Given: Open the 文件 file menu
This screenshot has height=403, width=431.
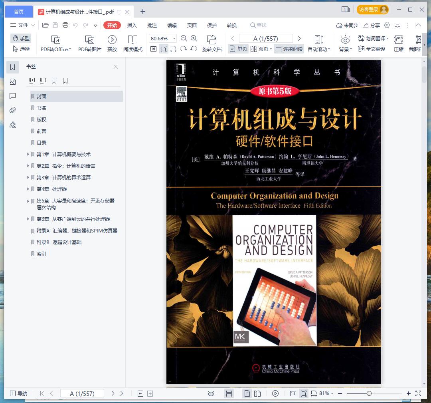Looking at the screenshot, I should 22,25.
